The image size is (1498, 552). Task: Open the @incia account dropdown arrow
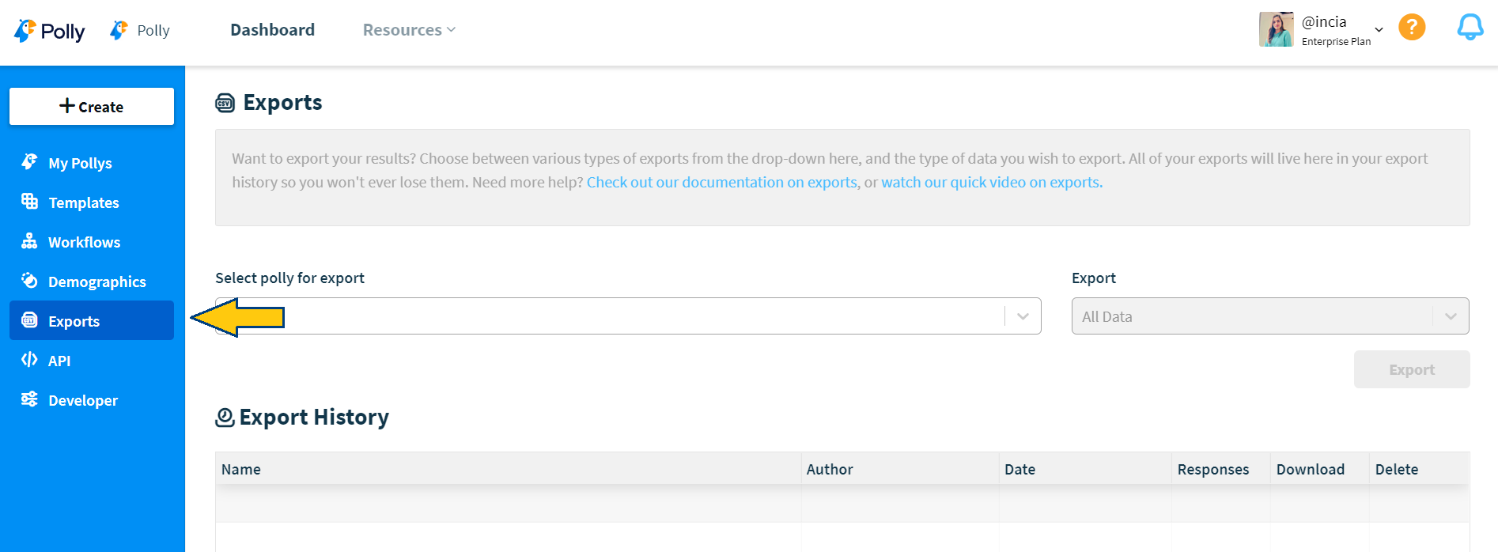(1379, 30)
